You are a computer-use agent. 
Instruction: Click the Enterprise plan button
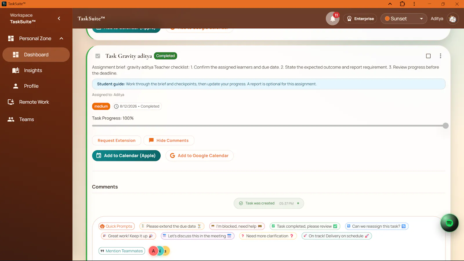click(x=360, y=19)
